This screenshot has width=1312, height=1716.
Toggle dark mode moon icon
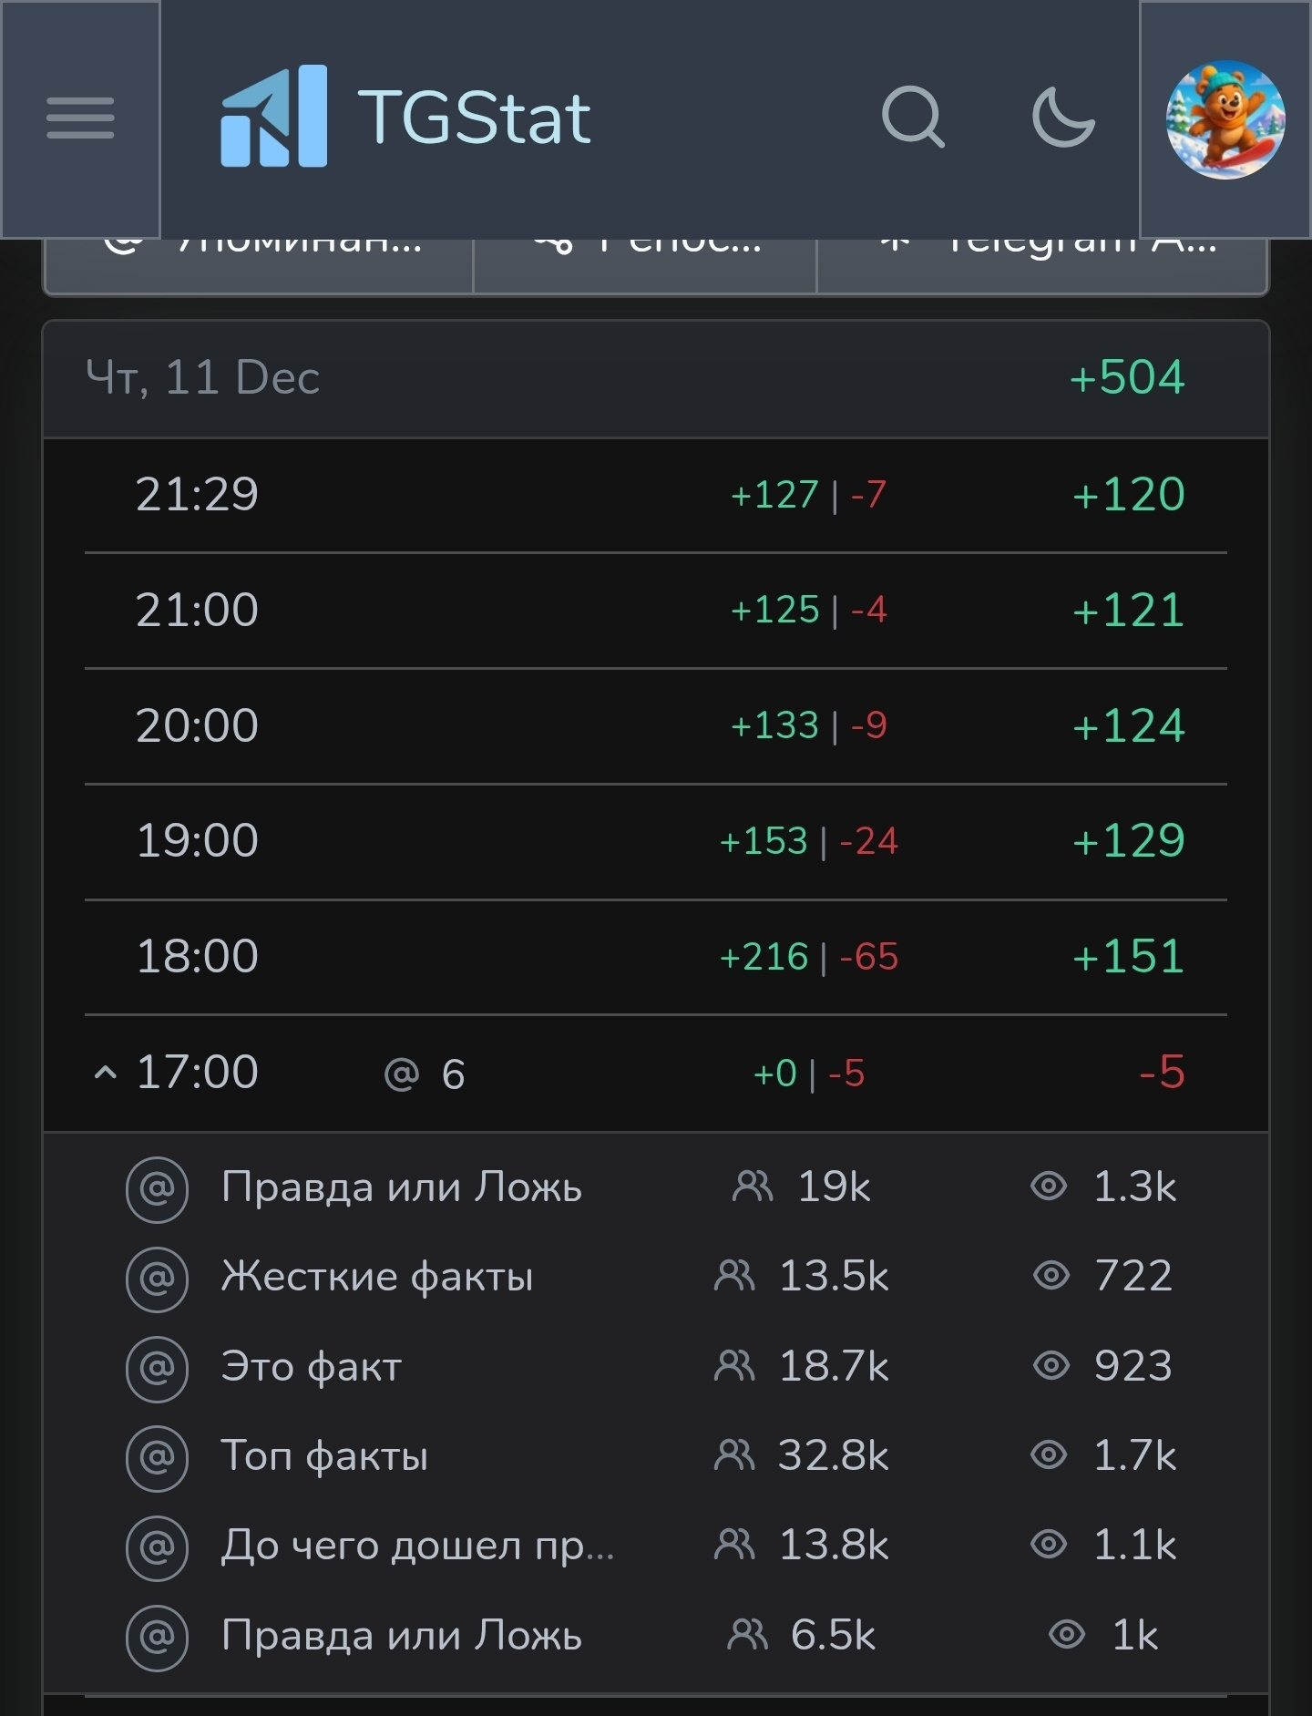[1062, 117]
